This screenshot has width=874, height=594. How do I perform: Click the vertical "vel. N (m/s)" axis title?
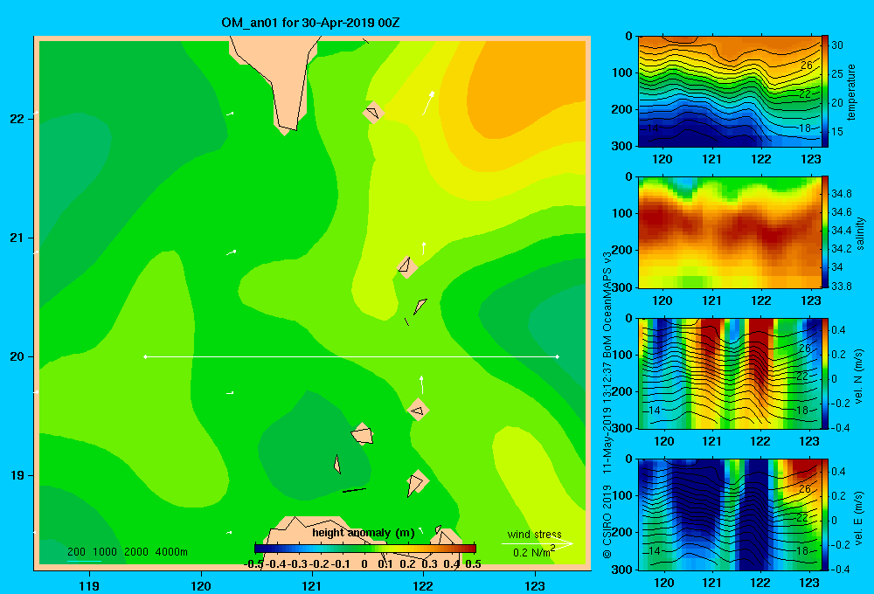click(858, 376)
